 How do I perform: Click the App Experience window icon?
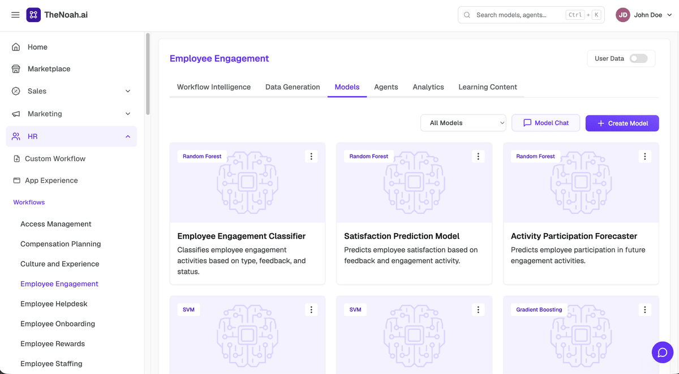pos(17,181)
